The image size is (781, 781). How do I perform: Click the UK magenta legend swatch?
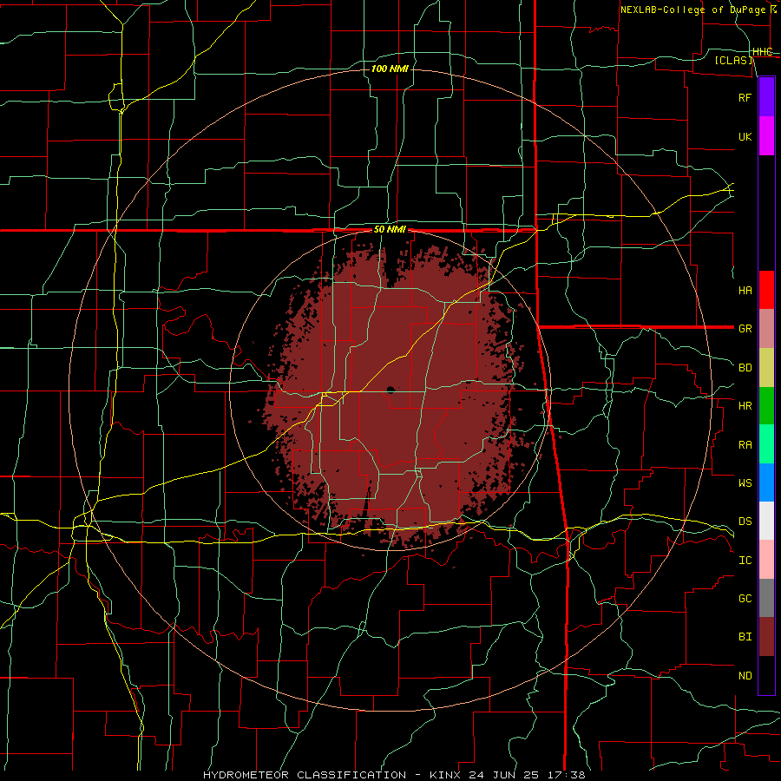(x=766, y=136)
